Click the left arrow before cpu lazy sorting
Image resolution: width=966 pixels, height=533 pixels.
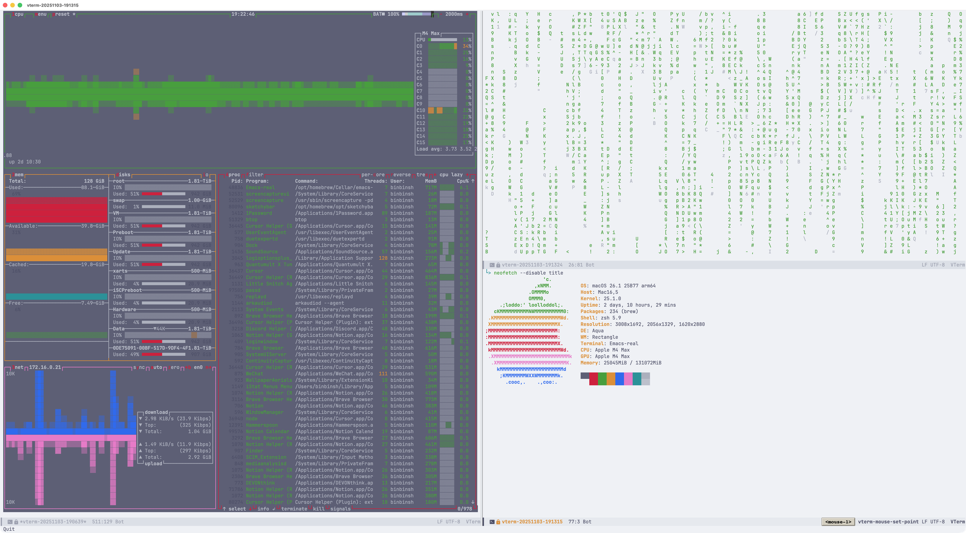(x=435, y=175)
